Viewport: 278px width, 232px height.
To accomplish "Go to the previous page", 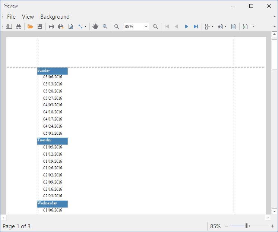I will coord(176,26).
